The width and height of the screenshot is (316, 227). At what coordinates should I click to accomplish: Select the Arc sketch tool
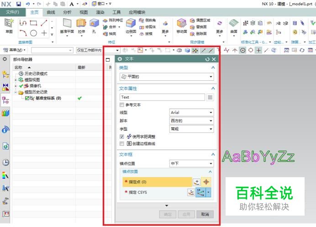(x=23, y=33)
